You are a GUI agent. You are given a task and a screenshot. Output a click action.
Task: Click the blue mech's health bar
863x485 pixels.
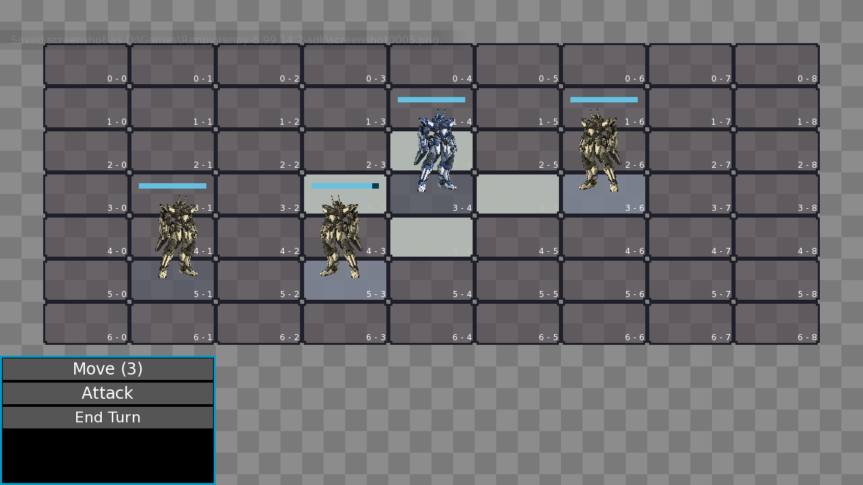(431, 100)
